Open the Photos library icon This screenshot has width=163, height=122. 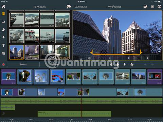(3, 22)
